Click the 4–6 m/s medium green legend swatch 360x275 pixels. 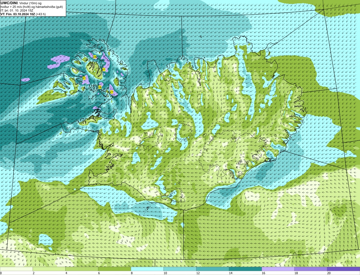(x=82, y=269)
